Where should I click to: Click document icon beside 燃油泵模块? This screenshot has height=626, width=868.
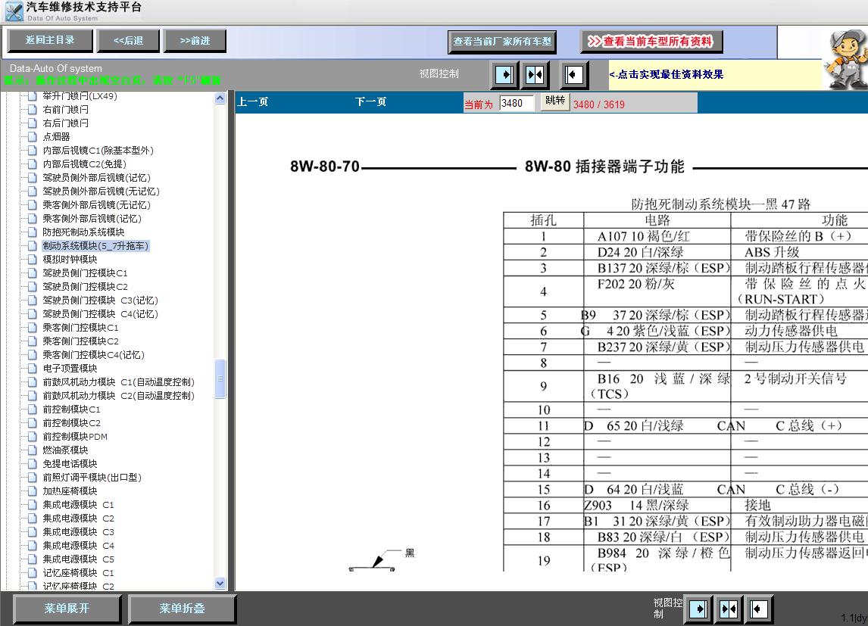tap(32, 450)
